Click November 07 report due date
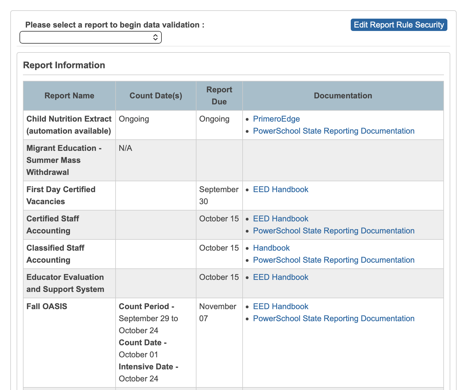460x390 pixels. click(218, 313)
